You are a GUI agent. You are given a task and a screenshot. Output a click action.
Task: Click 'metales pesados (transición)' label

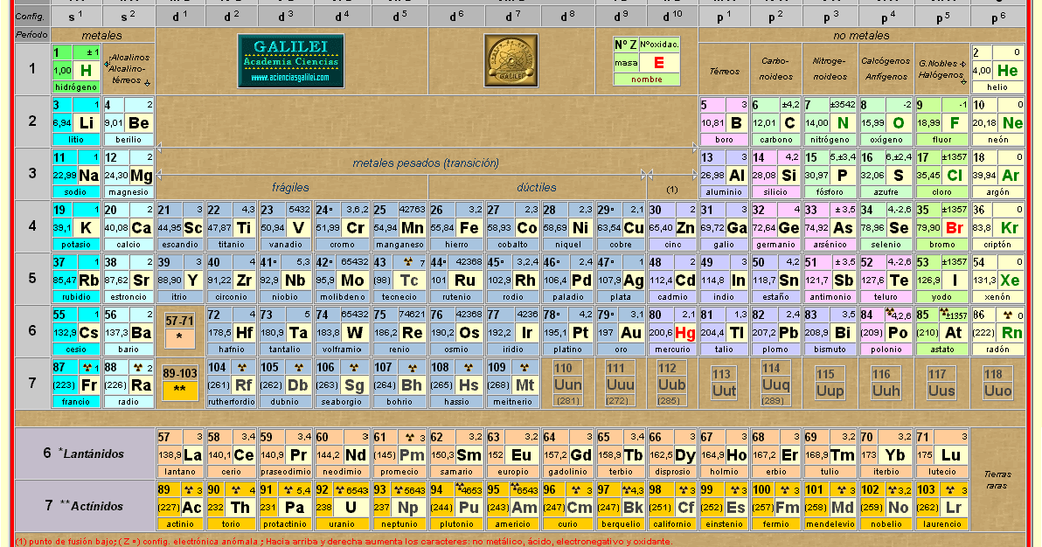[x=426, y=163]
